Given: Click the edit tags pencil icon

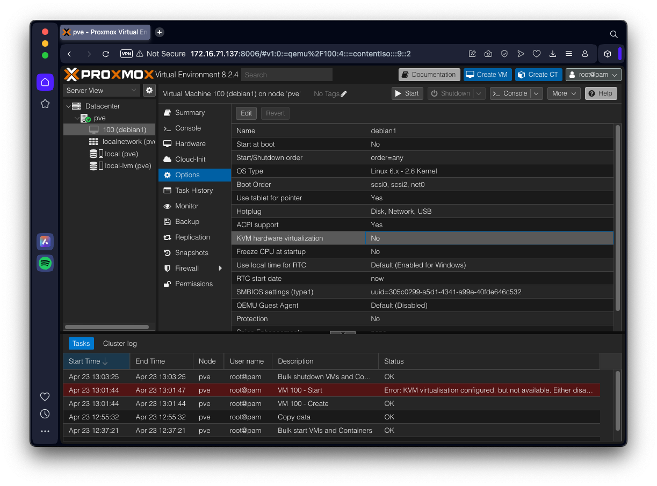Looking at the screenshot, I should (x=344, y=93).
